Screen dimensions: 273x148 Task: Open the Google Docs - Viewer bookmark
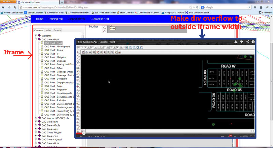pyautogui.click(x=173, y=13)
